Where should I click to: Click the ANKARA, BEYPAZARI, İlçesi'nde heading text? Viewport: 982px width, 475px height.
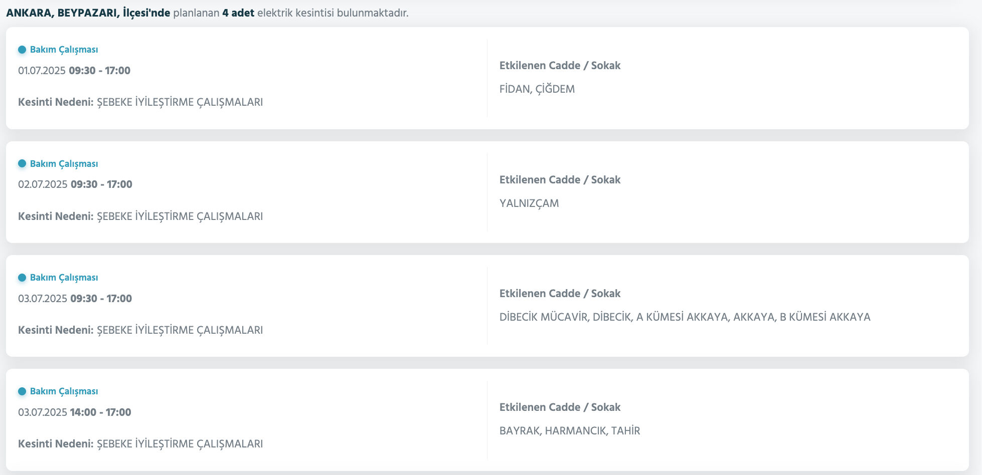click(88, 13)
